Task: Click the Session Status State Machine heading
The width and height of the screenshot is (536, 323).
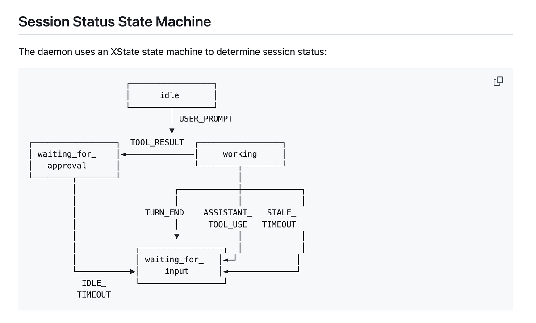Action: (x=115, y=21)
